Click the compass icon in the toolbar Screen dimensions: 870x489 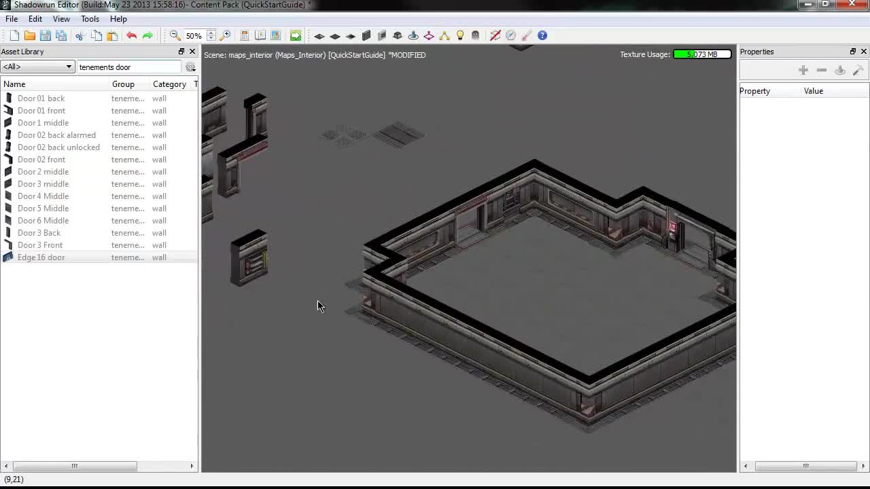click(511, 35)
